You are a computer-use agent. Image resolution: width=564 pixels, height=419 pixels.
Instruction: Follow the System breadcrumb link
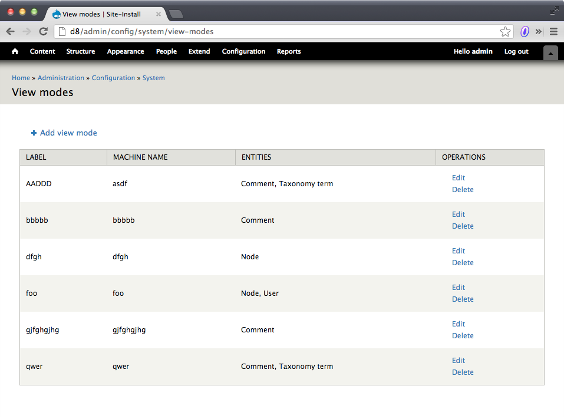[154, 78]
